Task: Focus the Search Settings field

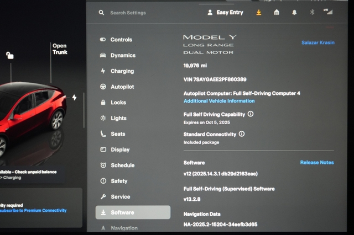Action: pos(128,13)
